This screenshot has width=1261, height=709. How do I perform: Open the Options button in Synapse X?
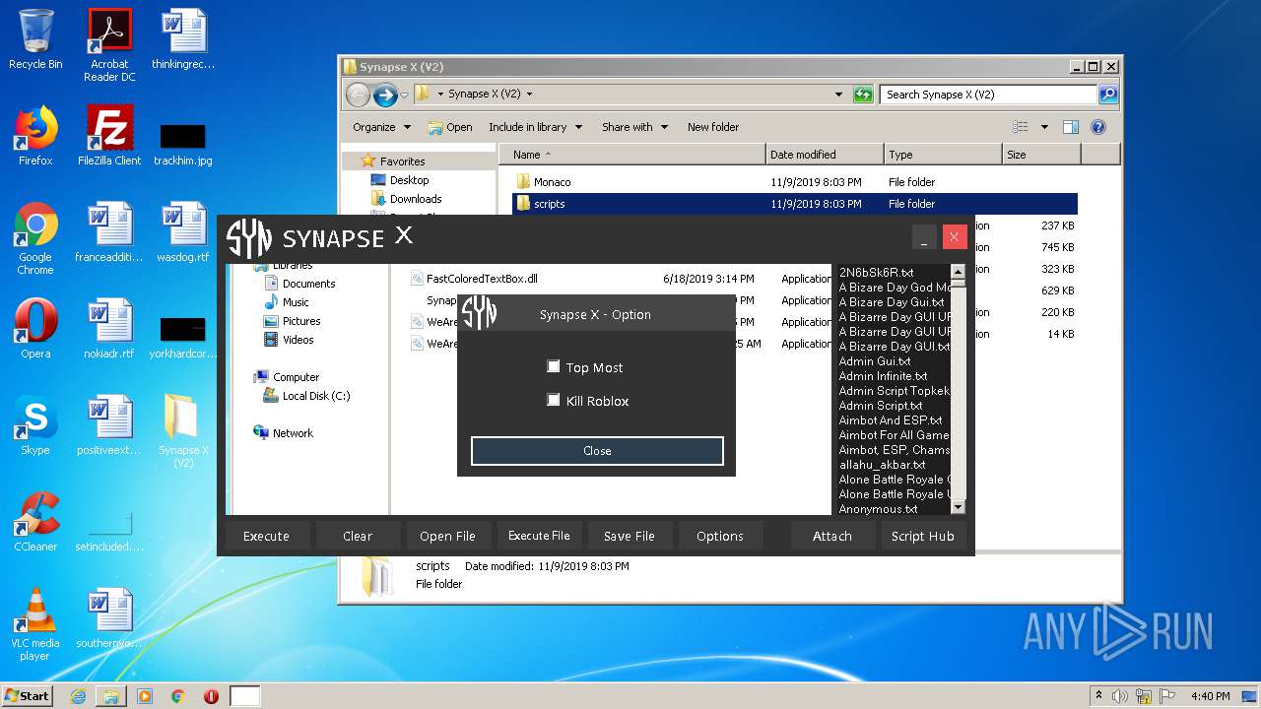(720, 536)
